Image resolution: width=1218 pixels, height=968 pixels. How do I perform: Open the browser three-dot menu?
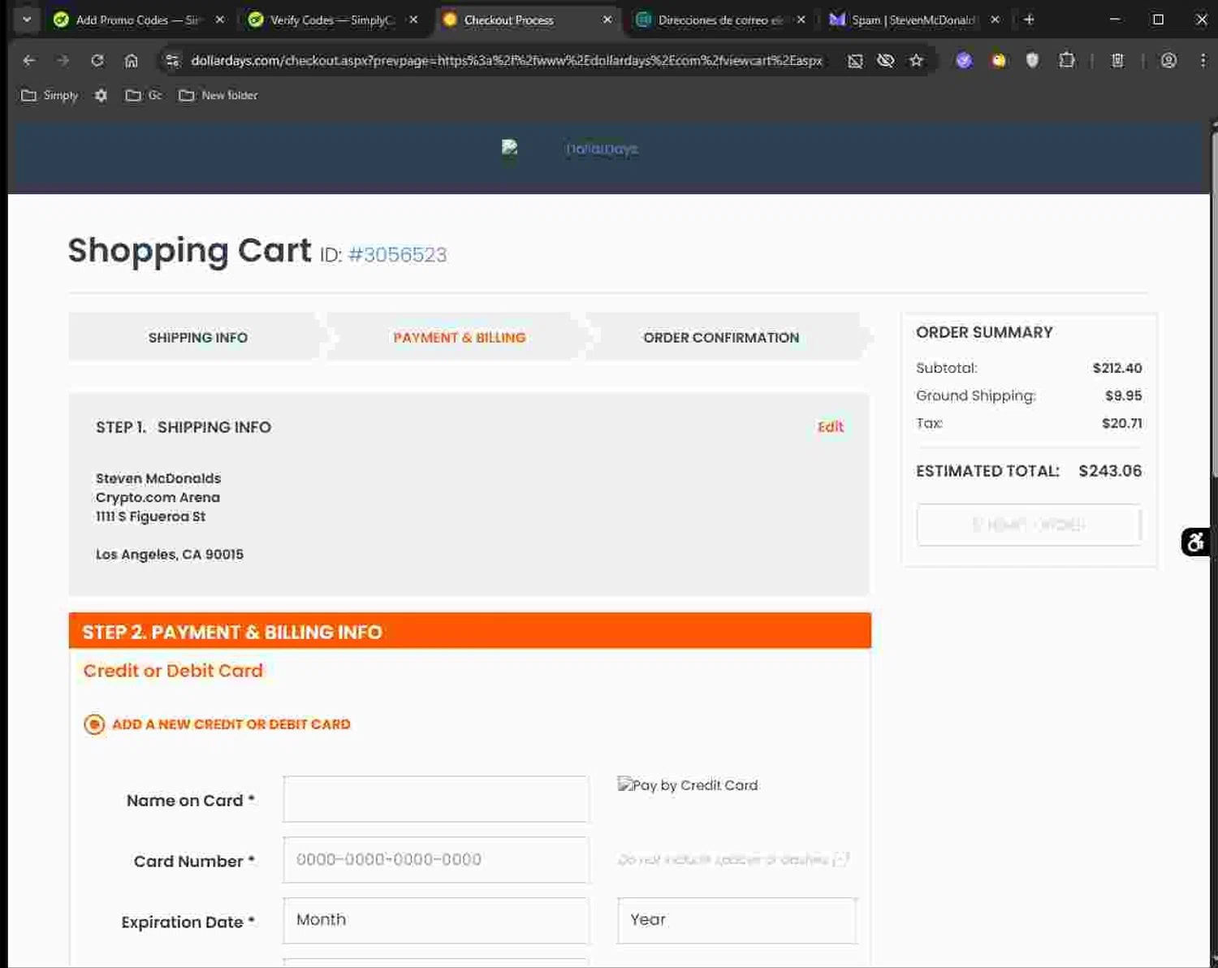pyautogui.click(x=1203, y=60)
